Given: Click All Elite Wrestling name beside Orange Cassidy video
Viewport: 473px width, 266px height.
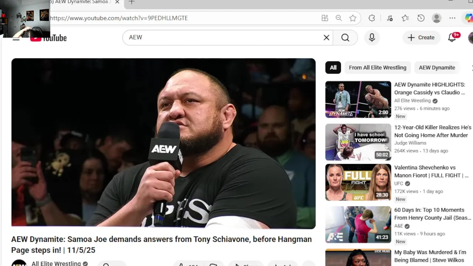Looking at the screenshot, I should pyautogui.click(x=412, y=101).
